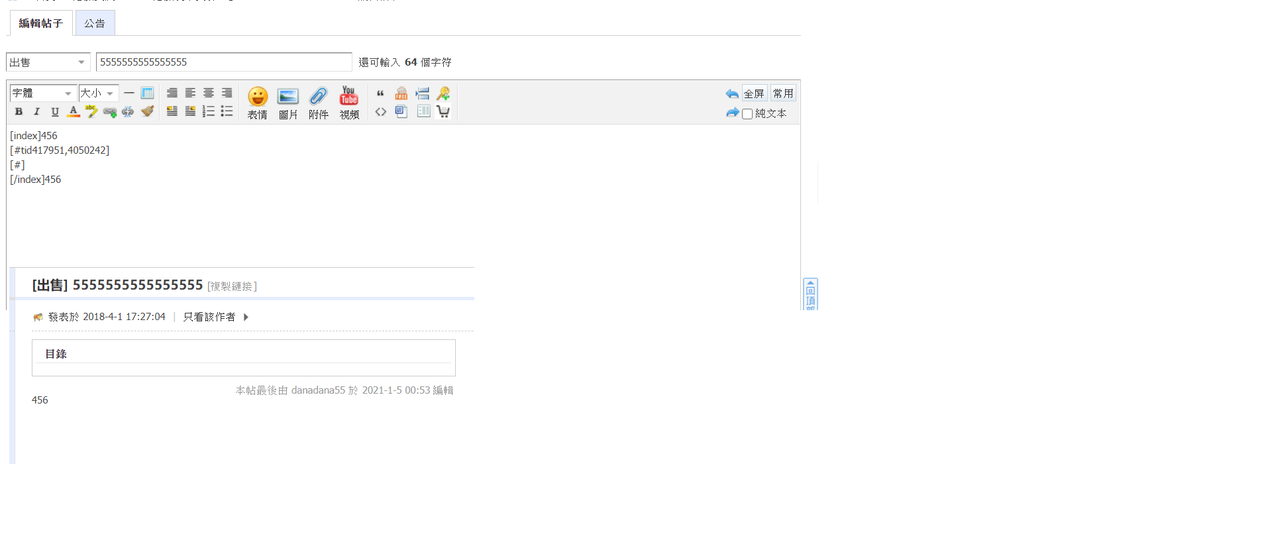Image resolution: width=1268 pixels, height=556 pixels.
Task: Click the [#tid417951,4050242] line
Action: click(60, 150)
